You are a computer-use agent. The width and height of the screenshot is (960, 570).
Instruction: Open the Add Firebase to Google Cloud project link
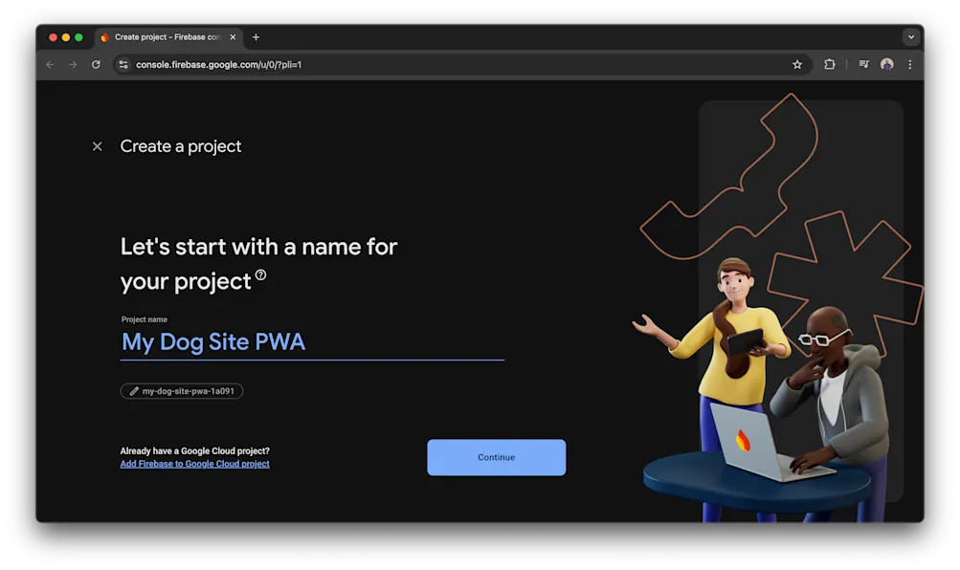(194, 463)
